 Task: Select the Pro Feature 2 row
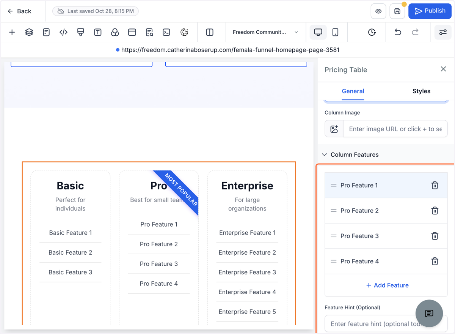tap(386, 211)
